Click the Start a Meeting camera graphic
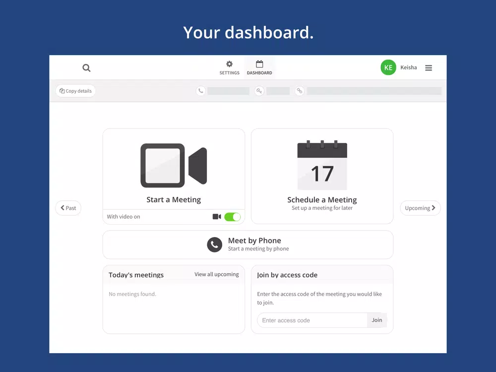Screen dimensions: 496x372 174,165
